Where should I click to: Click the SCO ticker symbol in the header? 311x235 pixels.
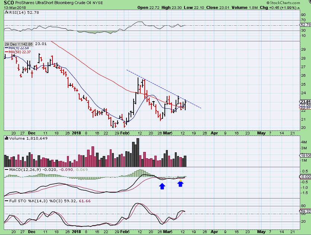coord(9,3)
